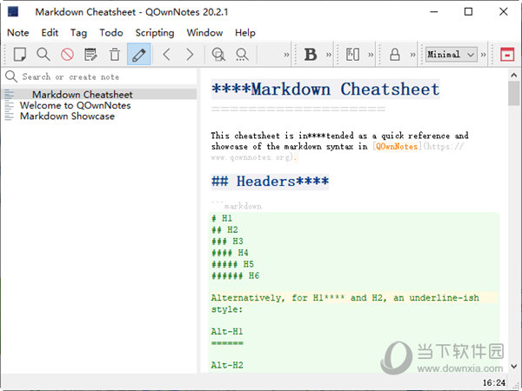Open the Help menu

tap(245, 33)
